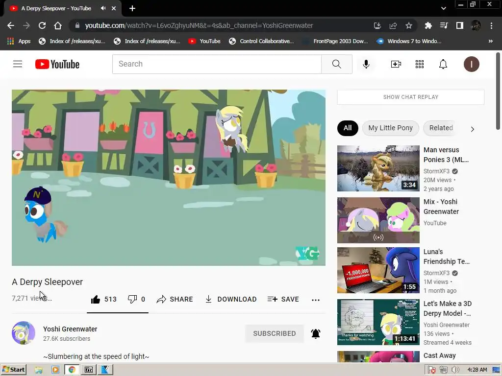Open the Create video camera icon
This screenshot has height=376, width=502.
(x=396, y=64)
